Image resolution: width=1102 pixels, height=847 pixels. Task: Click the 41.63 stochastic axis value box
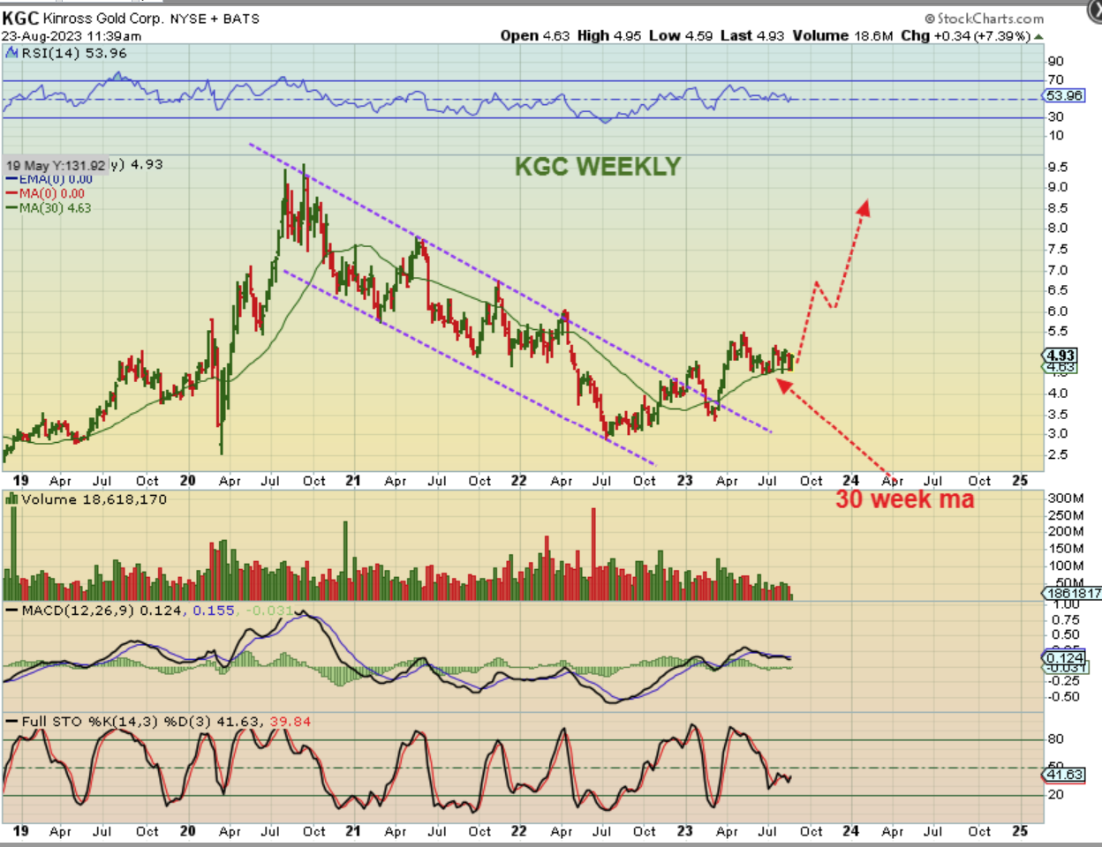pos(1063,775)
